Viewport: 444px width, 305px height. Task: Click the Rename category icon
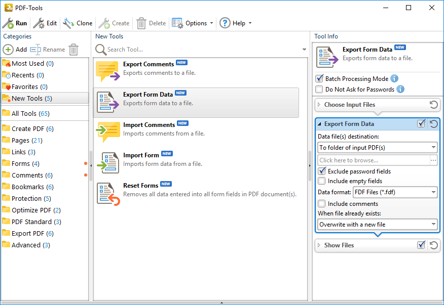(35, 50)
